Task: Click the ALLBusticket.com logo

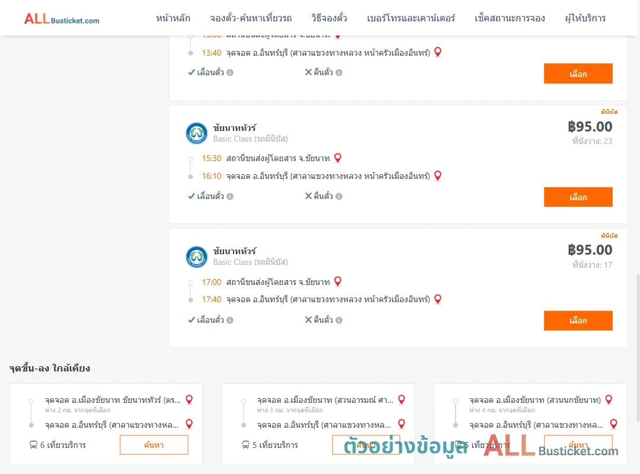Action: pyautogui.click(x=62, y=19)
